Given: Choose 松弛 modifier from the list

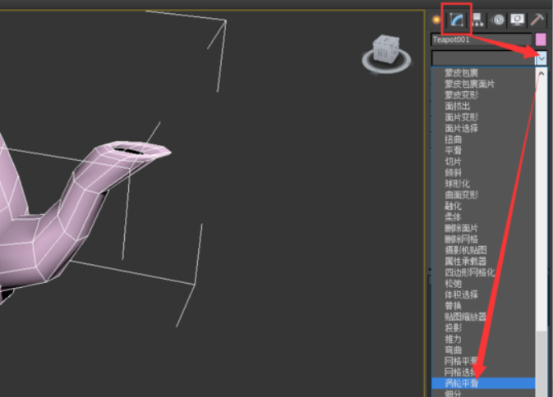Looking at the screenshot, I should [x=453, y=283].
